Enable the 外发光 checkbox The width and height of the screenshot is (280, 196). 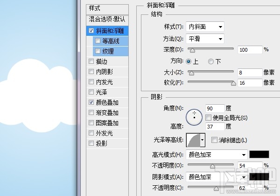click(x=91, y=133)
